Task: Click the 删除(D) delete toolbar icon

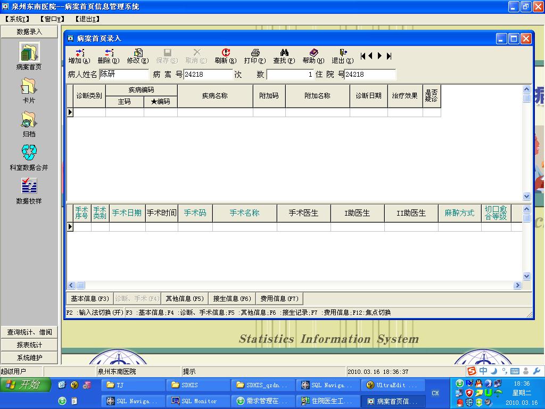Action: 109,56
